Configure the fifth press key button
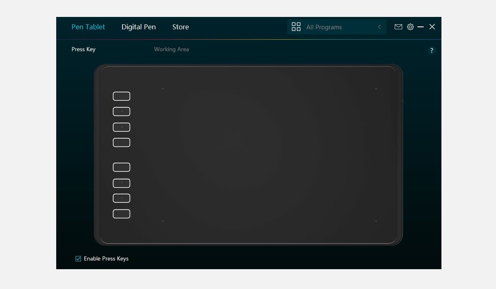This screenshot has height=289, width=496. click(x=121, y=167)
